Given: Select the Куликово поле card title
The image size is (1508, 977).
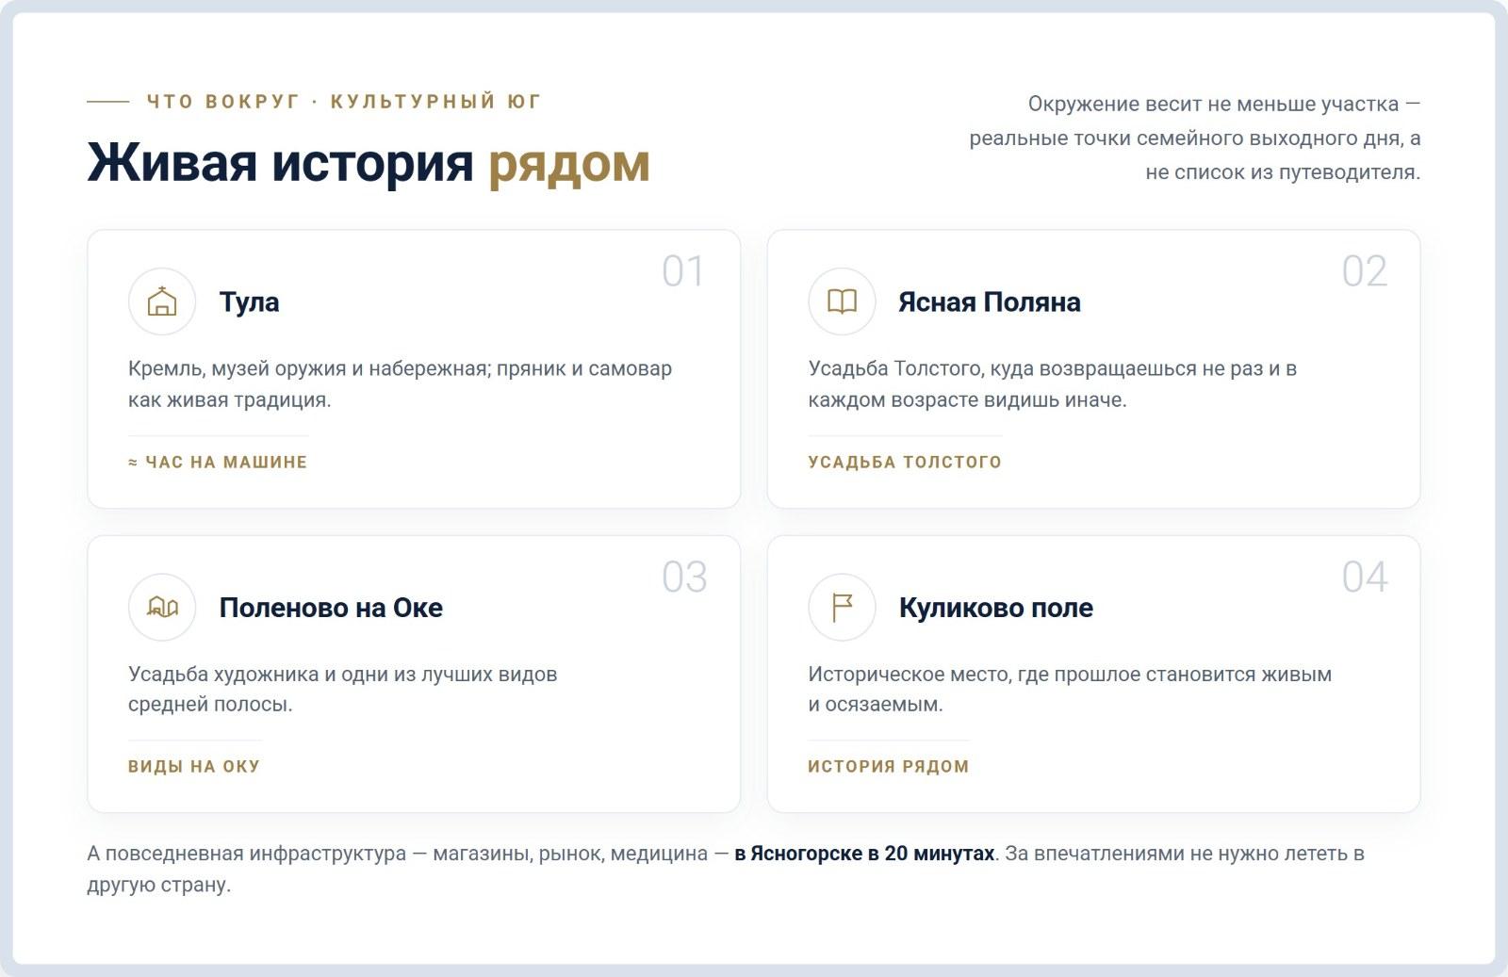Looking at the screenshot, I should tap(996, 608).
